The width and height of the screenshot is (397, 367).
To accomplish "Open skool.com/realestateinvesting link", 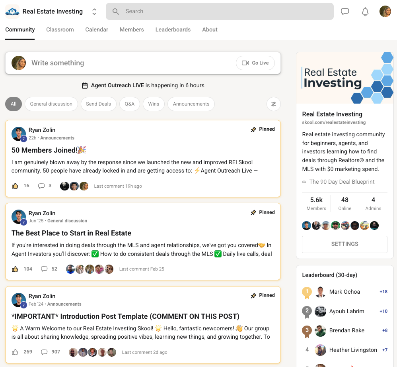I will [x=334, y=122].
